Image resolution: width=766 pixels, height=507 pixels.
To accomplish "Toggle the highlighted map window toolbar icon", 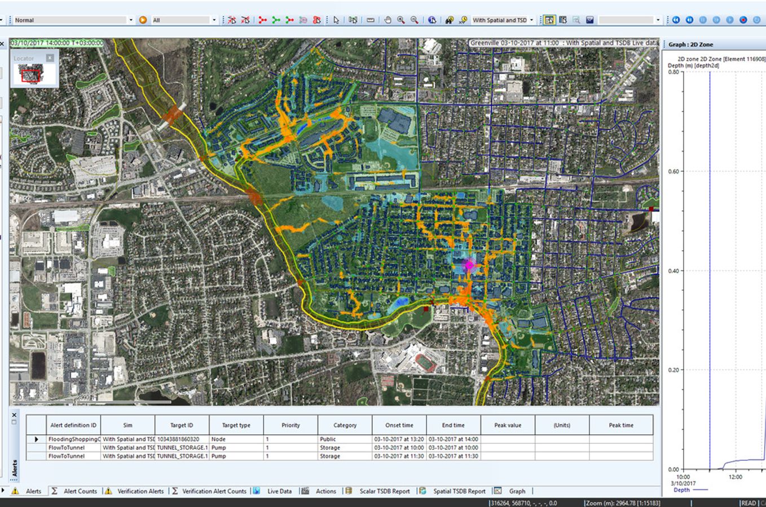I will tap(549, 20).
